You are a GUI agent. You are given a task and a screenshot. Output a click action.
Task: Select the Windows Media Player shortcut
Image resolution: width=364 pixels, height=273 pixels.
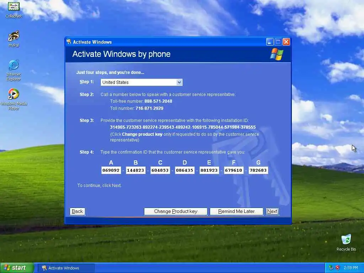pos(14,99)
